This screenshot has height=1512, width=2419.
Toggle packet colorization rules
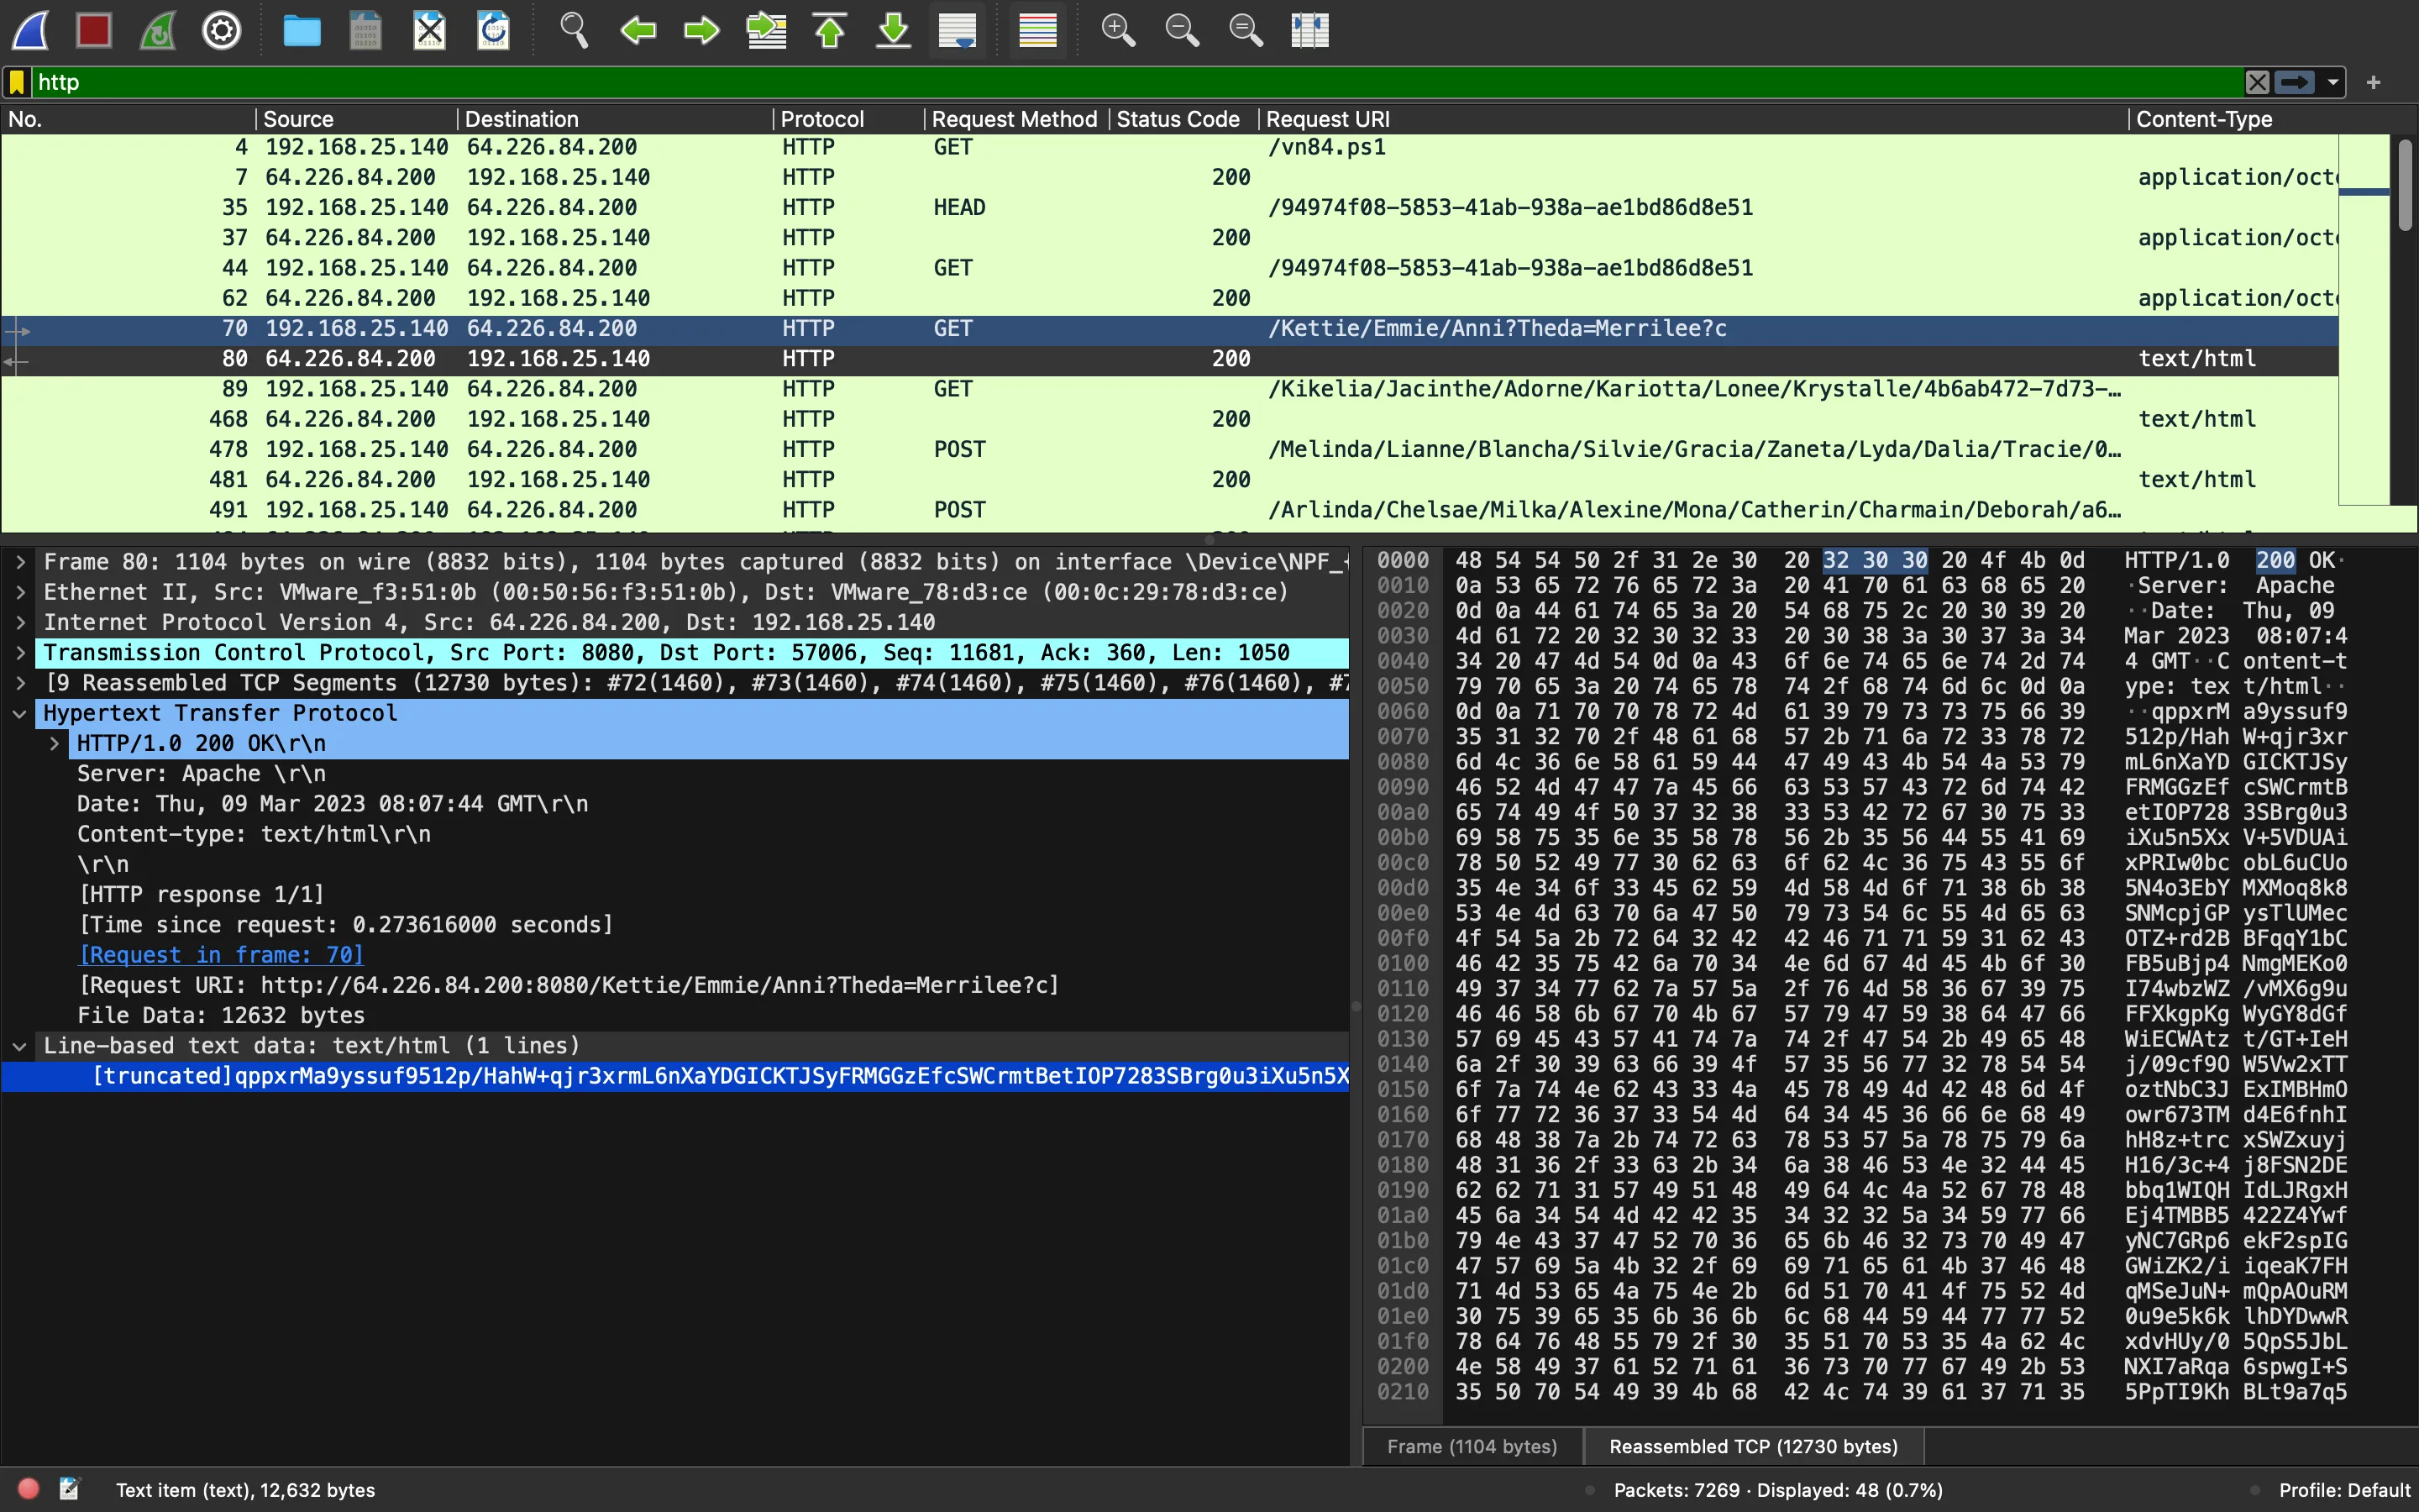coord(1037,31)
